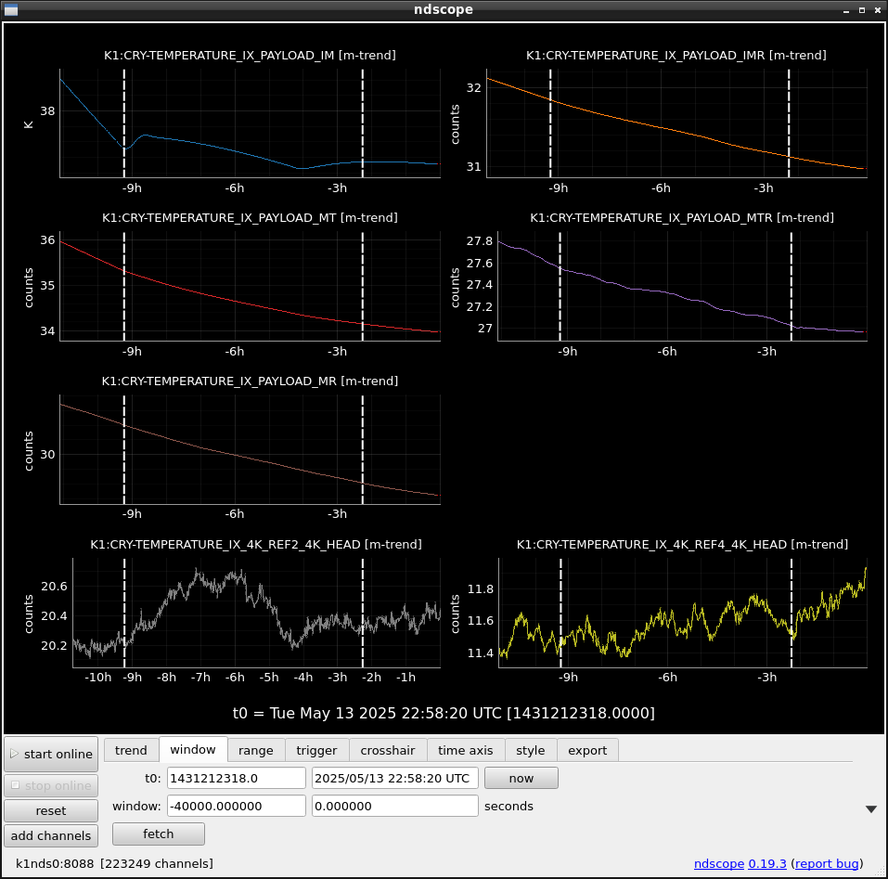The width and height of the screenshot is (888, 879).
Task: Minimize the ndscope window
Action: pyautogui.click(x=846, y=10)
